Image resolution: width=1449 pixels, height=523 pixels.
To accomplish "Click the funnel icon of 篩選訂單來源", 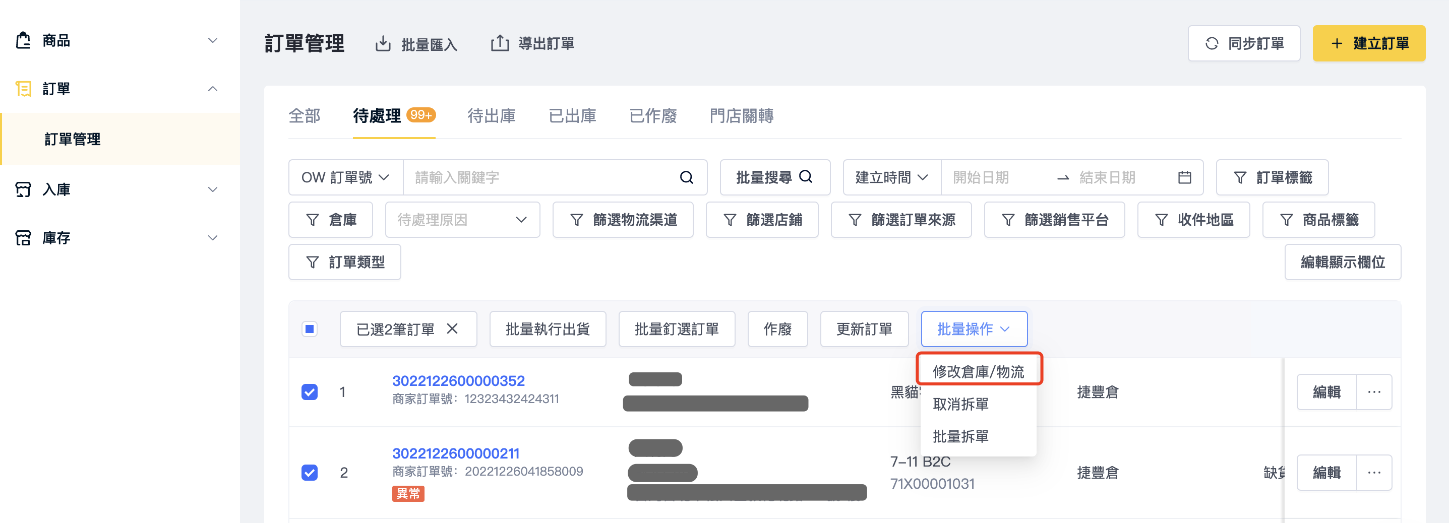I will (x=855, y=220).
